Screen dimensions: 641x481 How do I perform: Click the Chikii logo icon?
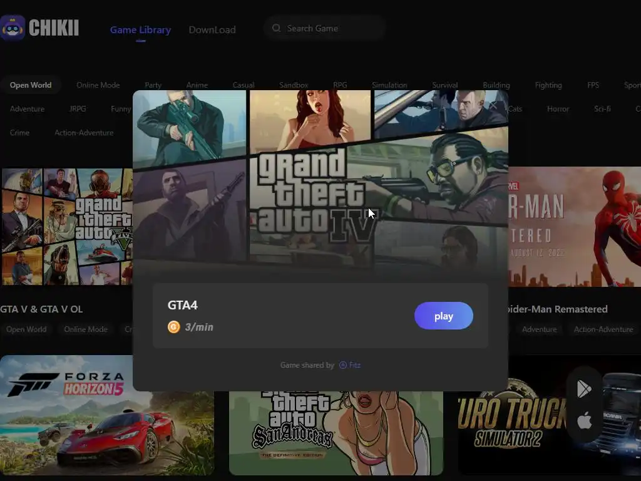pos(13,28)
